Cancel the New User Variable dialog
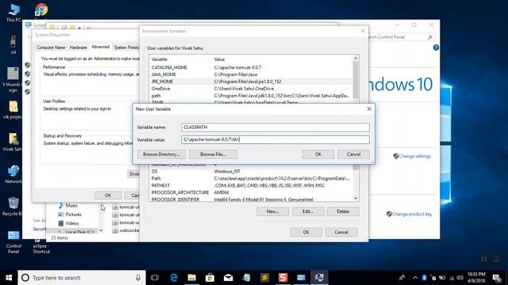508x285 pixels. [x=353, y=154]
